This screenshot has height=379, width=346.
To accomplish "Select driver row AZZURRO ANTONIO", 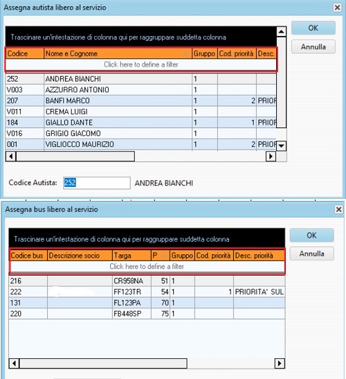I will tap(141, 89).
